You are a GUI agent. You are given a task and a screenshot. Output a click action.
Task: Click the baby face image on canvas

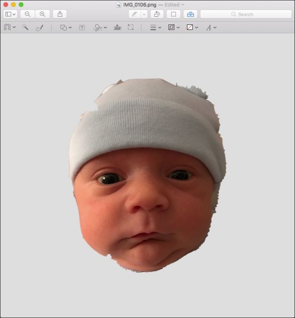pyautogui.click(x=147, y=175)
